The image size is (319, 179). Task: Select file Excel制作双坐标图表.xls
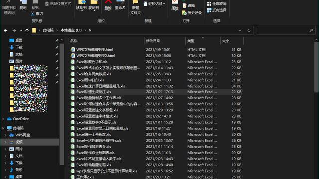pyautogui.click(x=156, y=153)
